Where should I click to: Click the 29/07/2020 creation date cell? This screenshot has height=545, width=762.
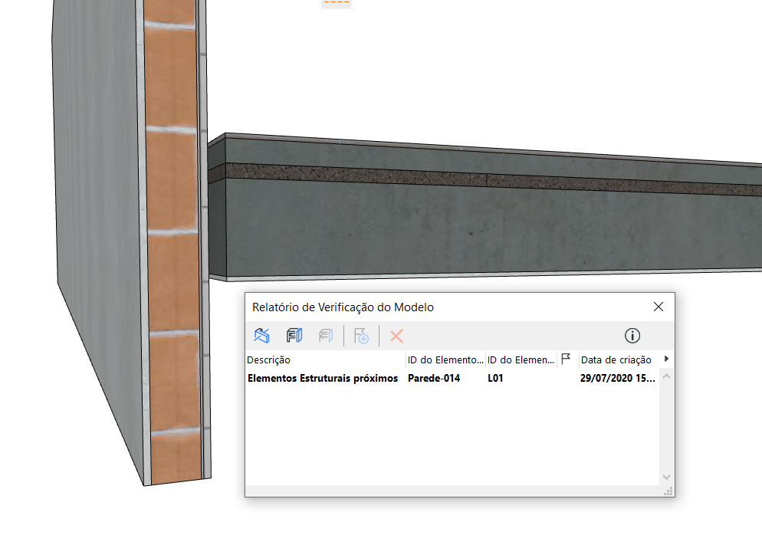pyautogui.click(x=618, y=378)
